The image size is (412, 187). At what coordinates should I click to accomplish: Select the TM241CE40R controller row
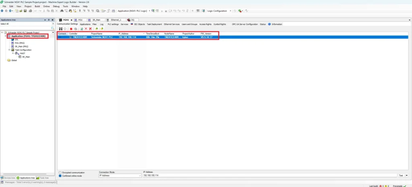pos(233,37)
